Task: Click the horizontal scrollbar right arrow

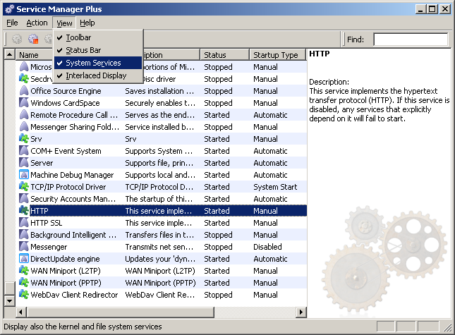Action: pyautogui.click(x=301, y=312)
